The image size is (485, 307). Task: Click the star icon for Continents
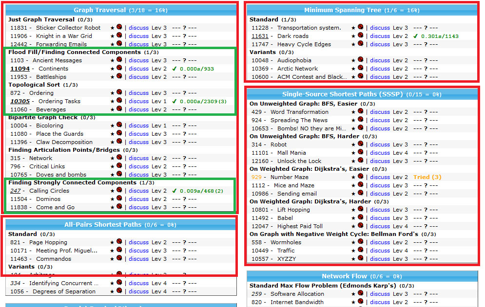pos(112,69)
